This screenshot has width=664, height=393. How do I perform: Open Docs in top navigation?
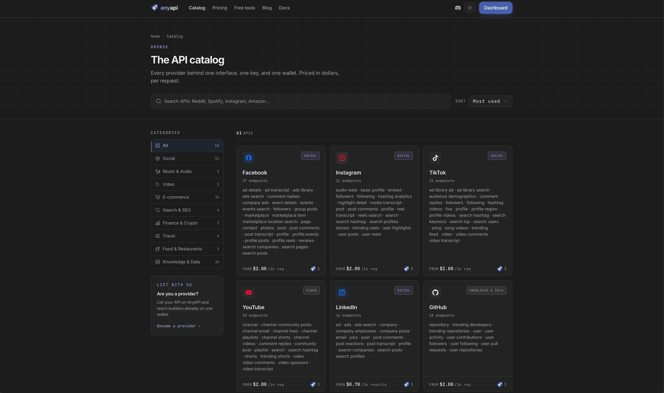284,8
